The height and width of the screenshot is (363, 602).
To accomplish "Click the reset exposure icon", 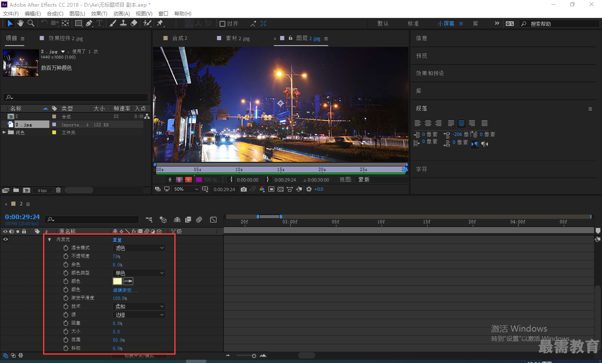I will pyautogui.click(x=309, y=189).
